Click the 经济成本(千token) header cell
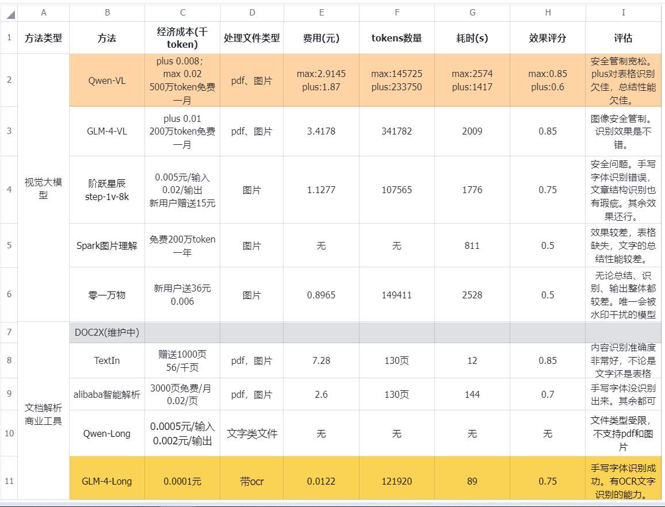Screen dimensions: 665x507 click(x=182, y=38)
